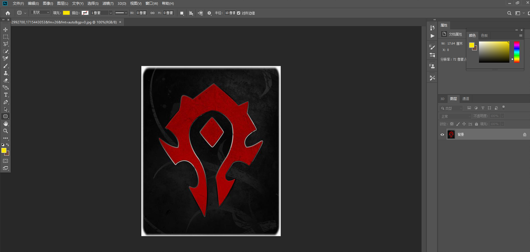Select the Hand tool
Image resolution: width=530 pixels, height=252 pixels.
tap(5, 124)
